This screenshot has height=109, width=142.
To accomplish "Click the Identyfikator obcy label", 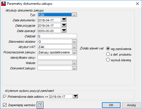I will pyautogui.click(x=23, y=58).
